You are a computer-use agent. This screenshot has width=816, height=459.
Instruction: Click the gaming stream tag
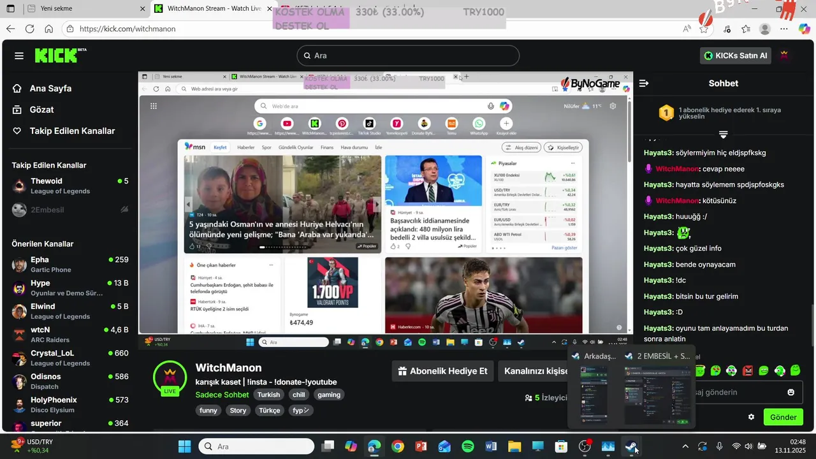(329, 395)
